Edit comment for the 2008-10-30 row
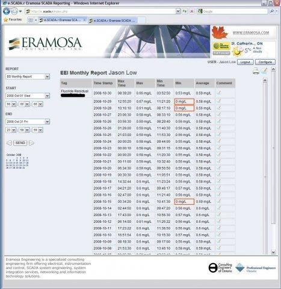Image resolution: width=281 pixels, height=289 pixels. tap(219, 93)
